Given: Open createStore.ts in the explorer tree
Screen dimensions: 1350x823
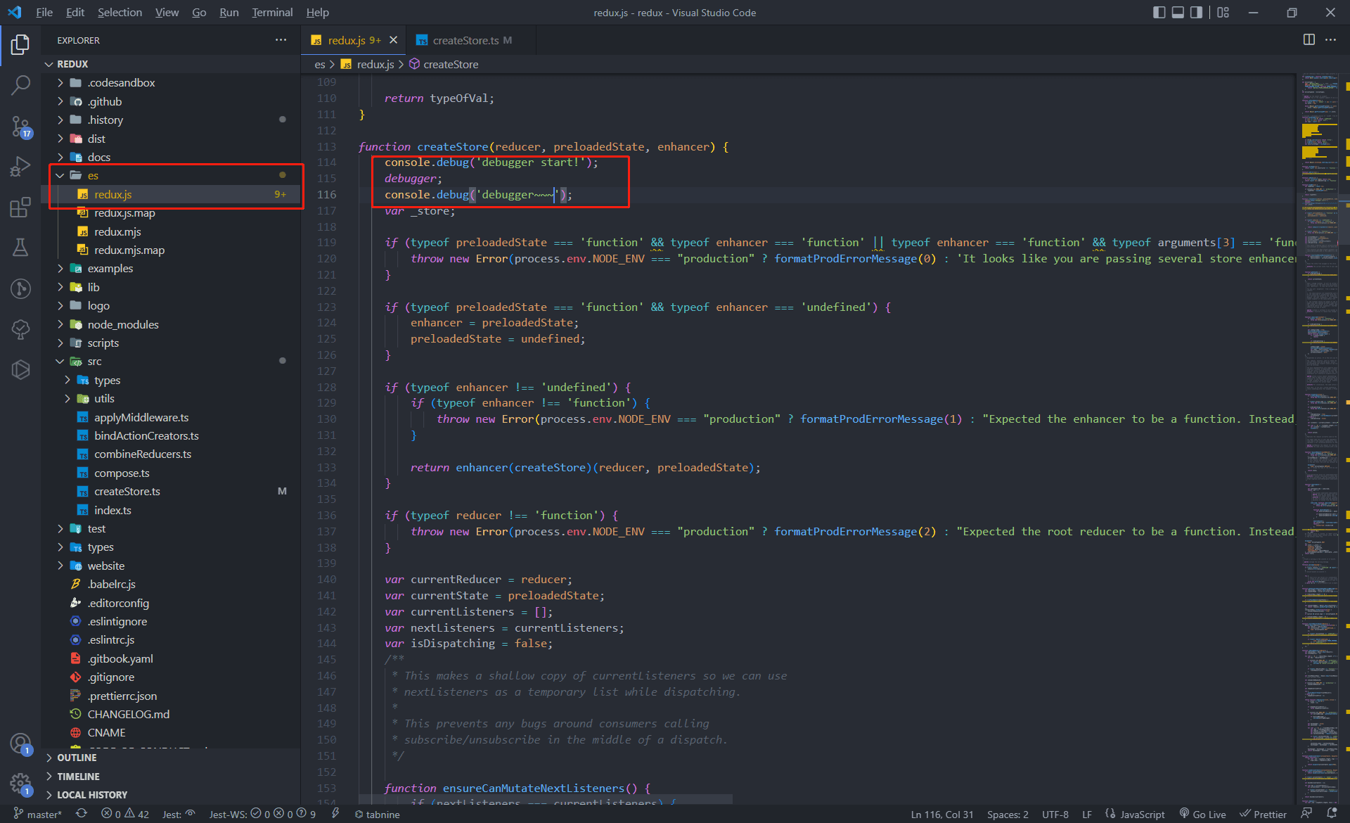Looking at the screenshot, I should click(x=171, y=491).
